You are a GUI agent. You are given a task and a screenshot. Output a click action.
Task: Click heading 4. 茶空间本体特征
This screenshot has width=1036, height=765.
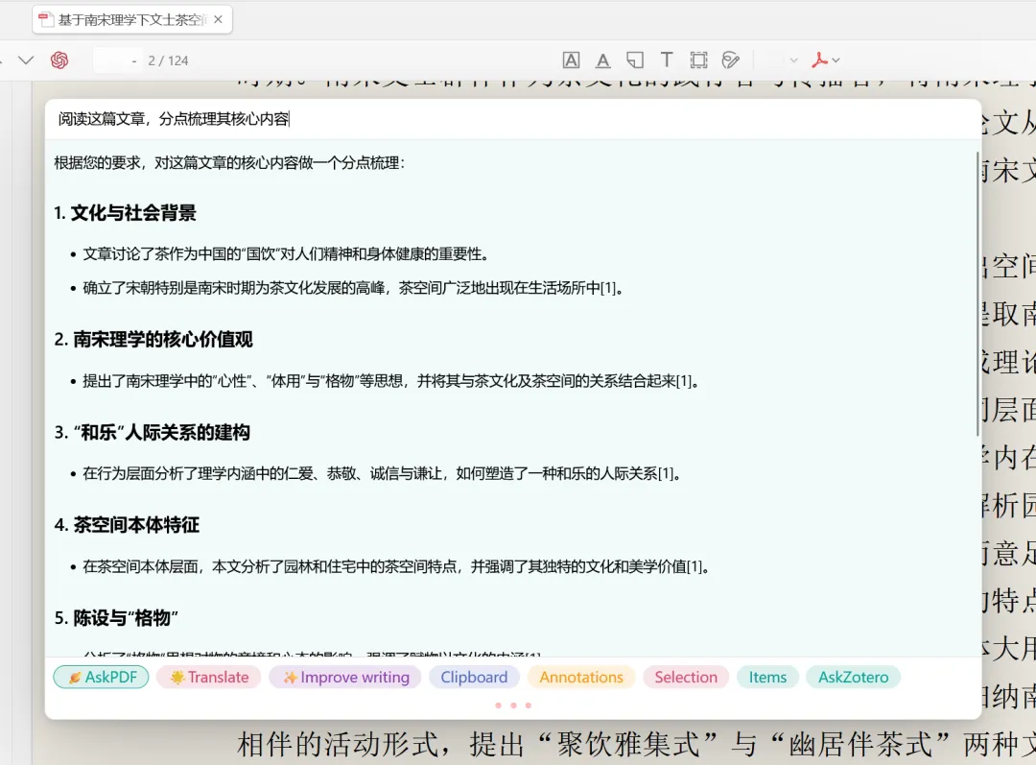pyautogui.click(x=127, y=525)
